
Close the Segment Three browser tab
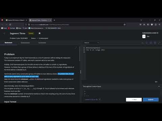tap(50, 20)
